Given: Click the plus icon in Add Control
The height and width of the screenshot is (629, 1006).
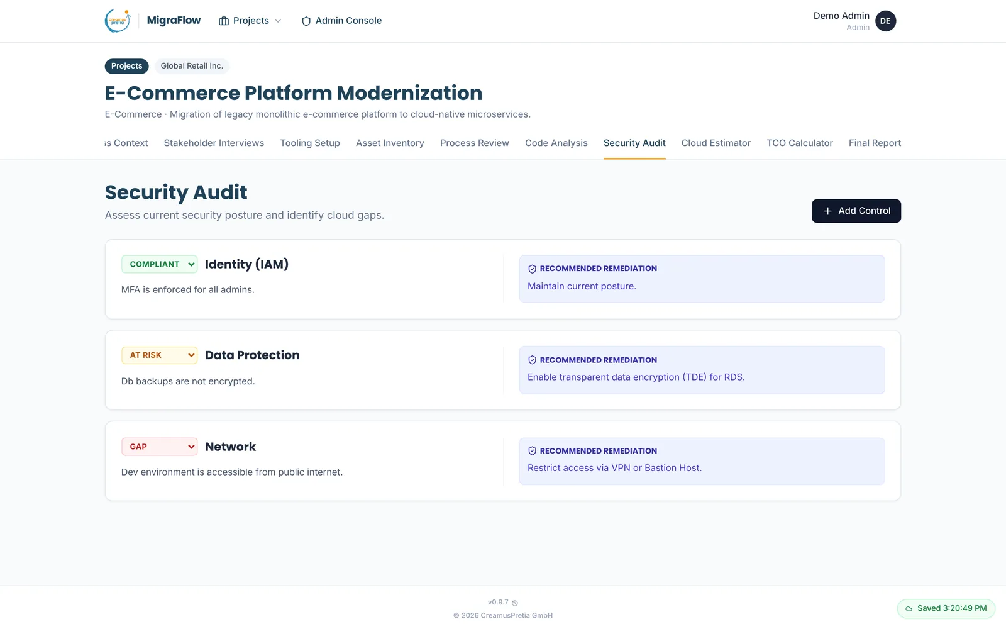Looking at the screenshot, I should 827,211.
